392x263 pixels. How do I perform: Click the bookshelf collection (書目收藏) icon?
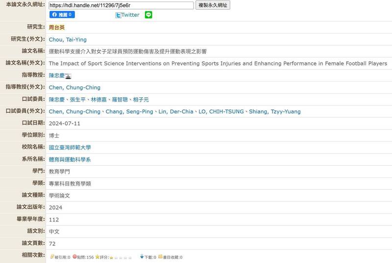160,257
